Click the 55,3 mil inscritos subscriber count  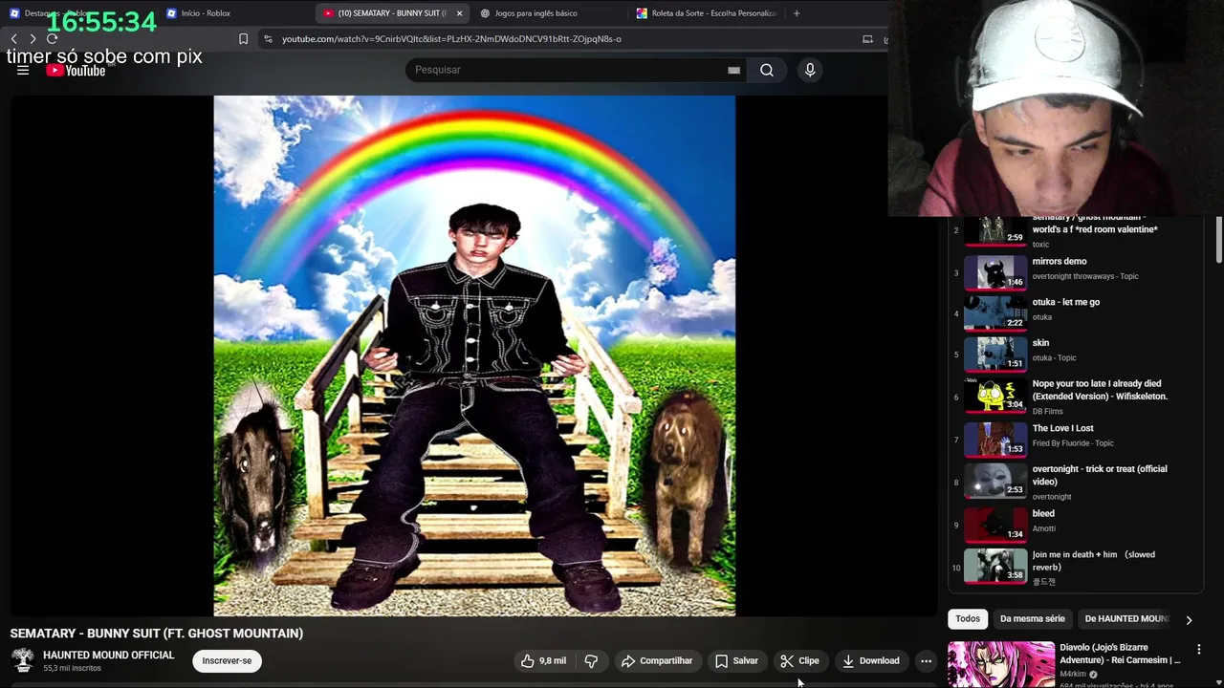(72, 669)
